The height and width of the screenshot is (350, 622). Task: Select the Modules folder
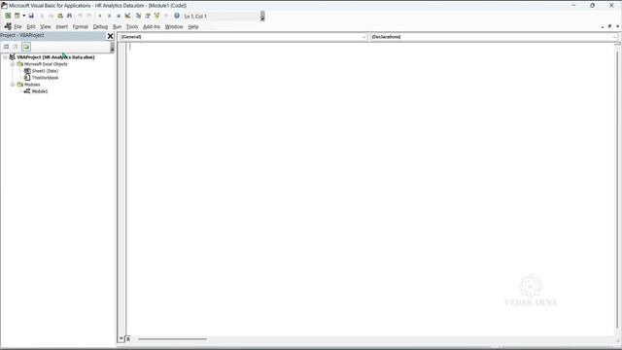[32, 85]
